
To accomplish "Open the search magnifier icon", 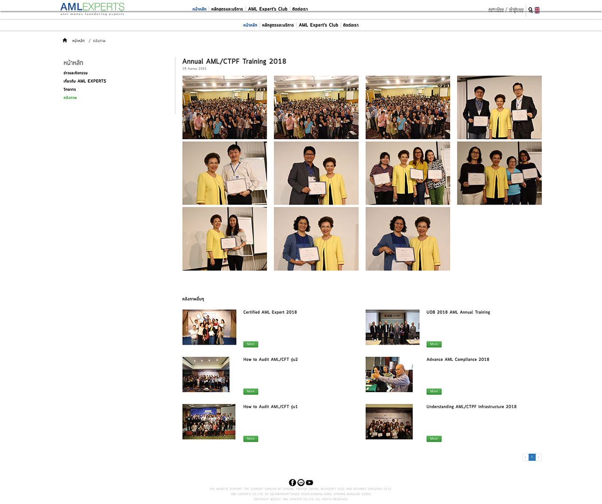I will (531, 10).
